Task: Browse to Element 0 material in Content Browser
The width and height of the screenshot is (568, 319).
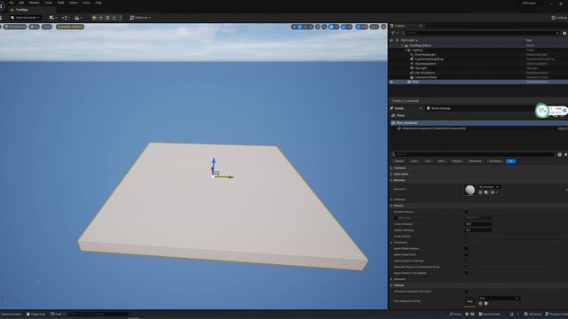Action: 486,192
